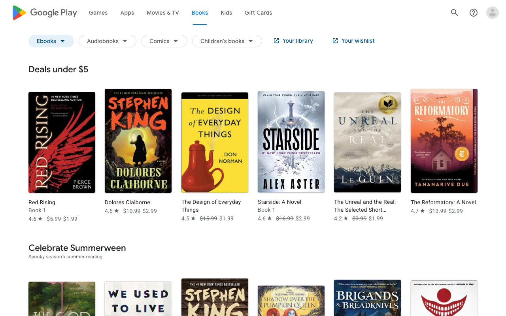This screenshot has width=506, height=316.
Task: Click the 4.2 star rating for The Unreal and the Real
Action: [x=341, y=218]
